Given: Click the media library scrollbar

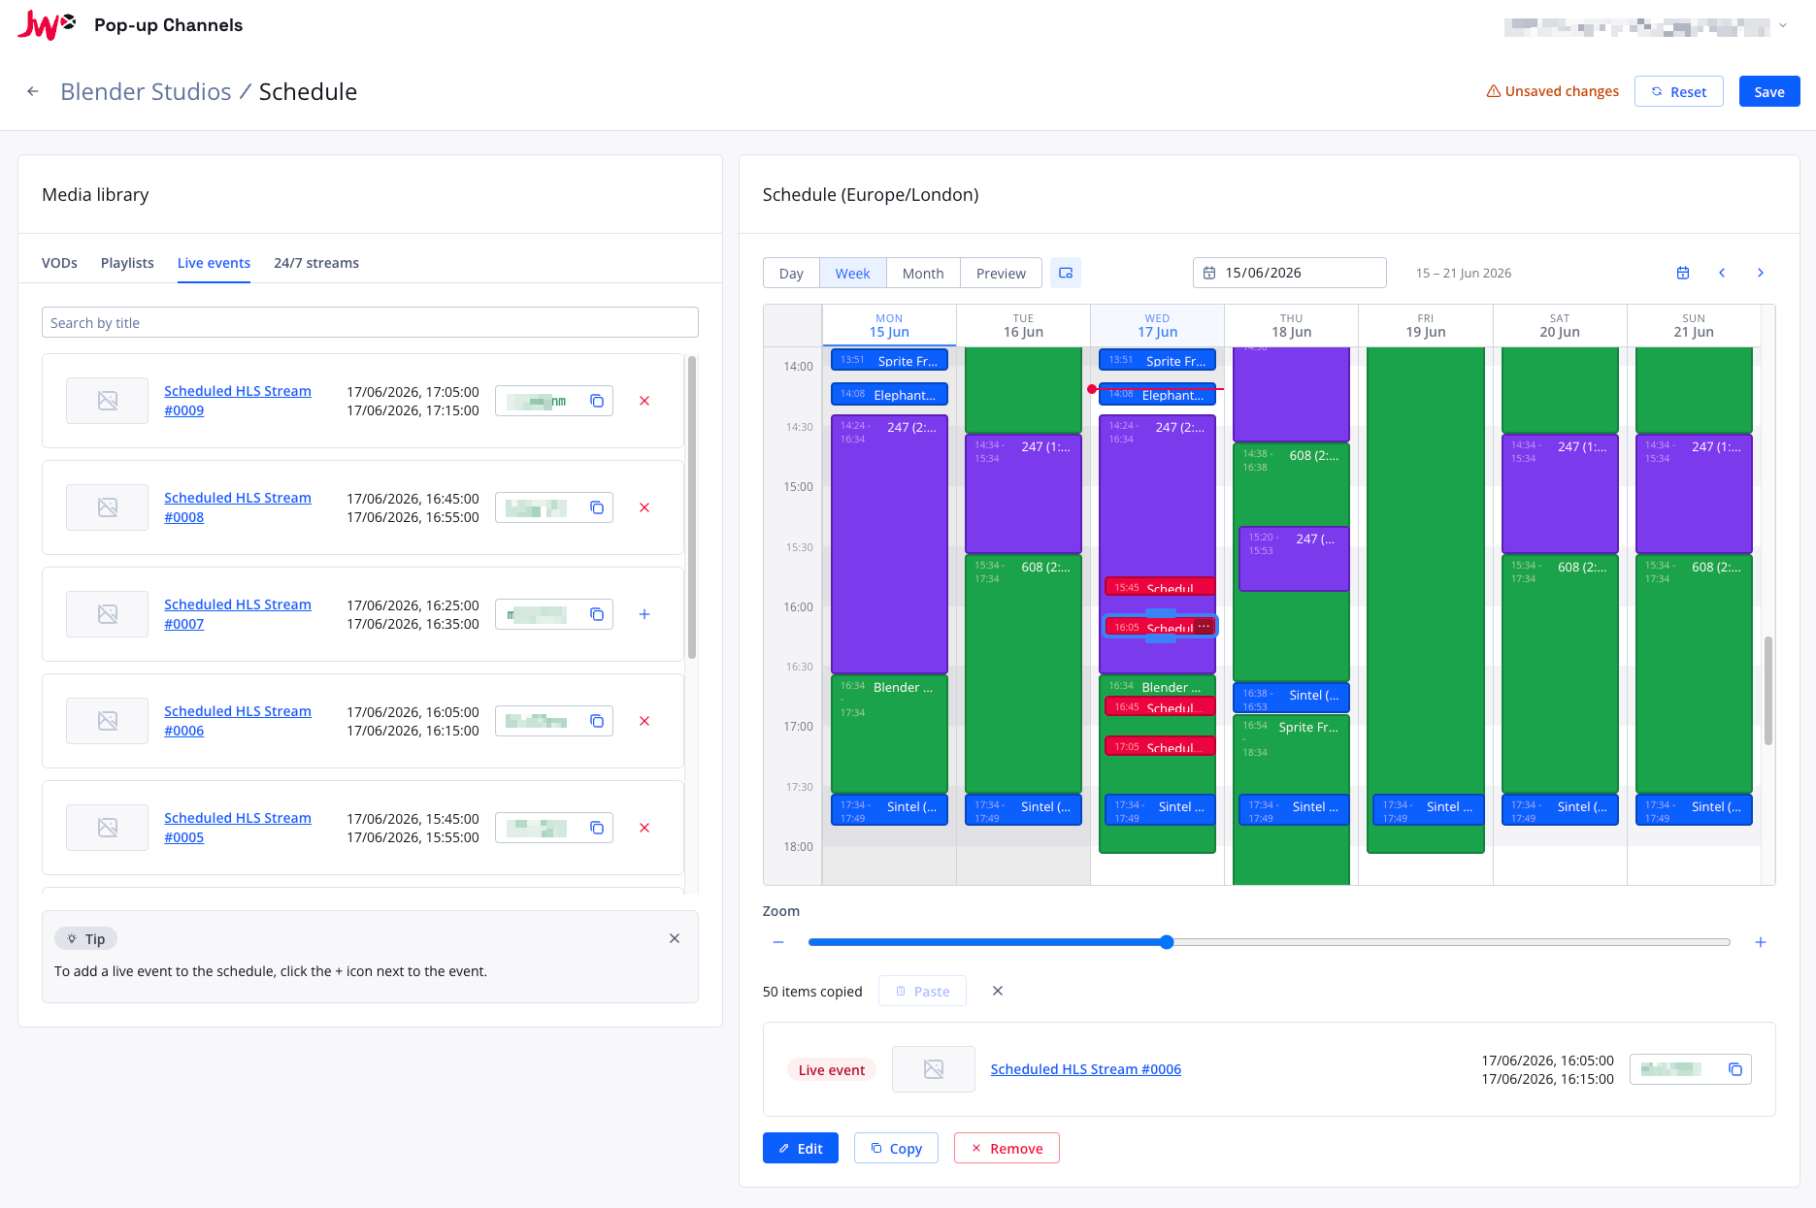Looking at the screenshot, I should coord(692,507).
